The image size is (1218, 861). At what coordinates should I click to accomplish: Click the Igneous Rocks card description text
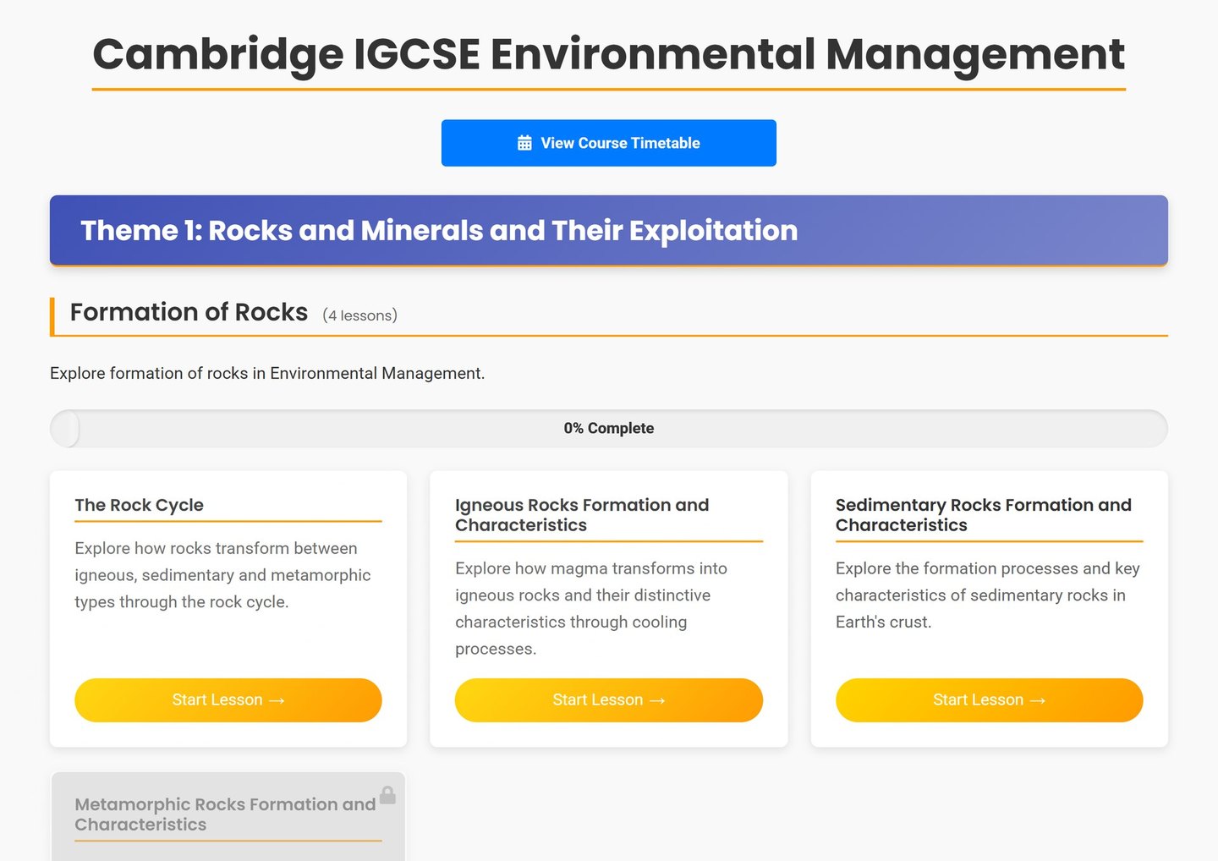click(591, 609)
